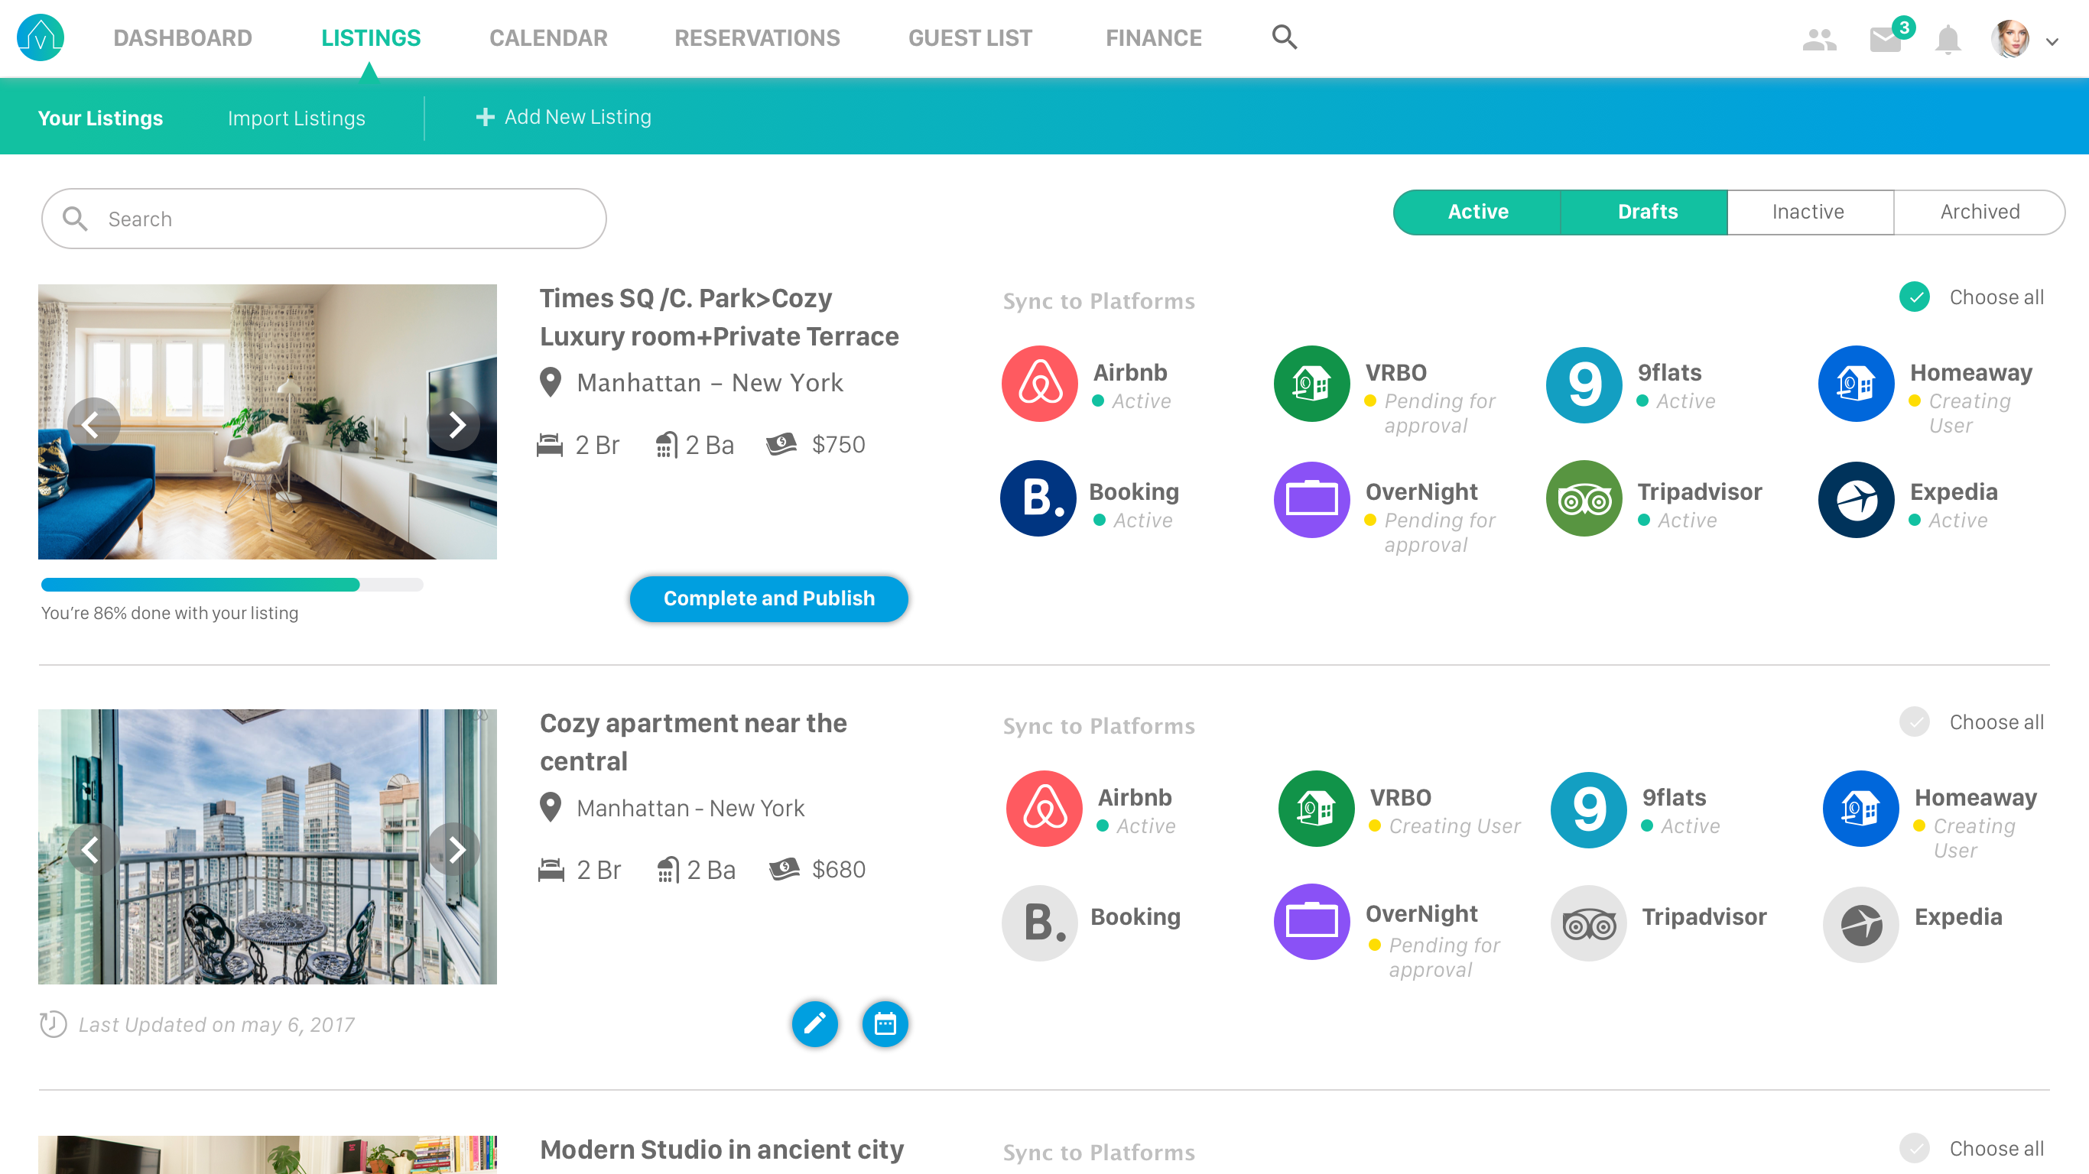Open the top navigation search icon
Screen dimensions: 2089x1174
tap(1284, 37)
